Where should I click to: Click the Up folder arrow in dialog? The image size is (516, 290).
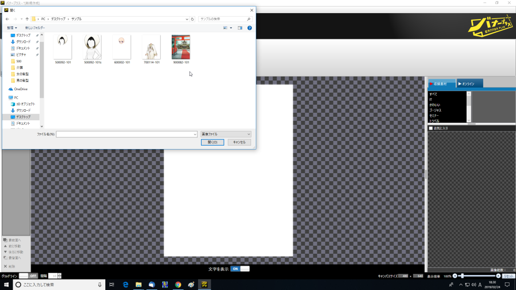[27, 19]
